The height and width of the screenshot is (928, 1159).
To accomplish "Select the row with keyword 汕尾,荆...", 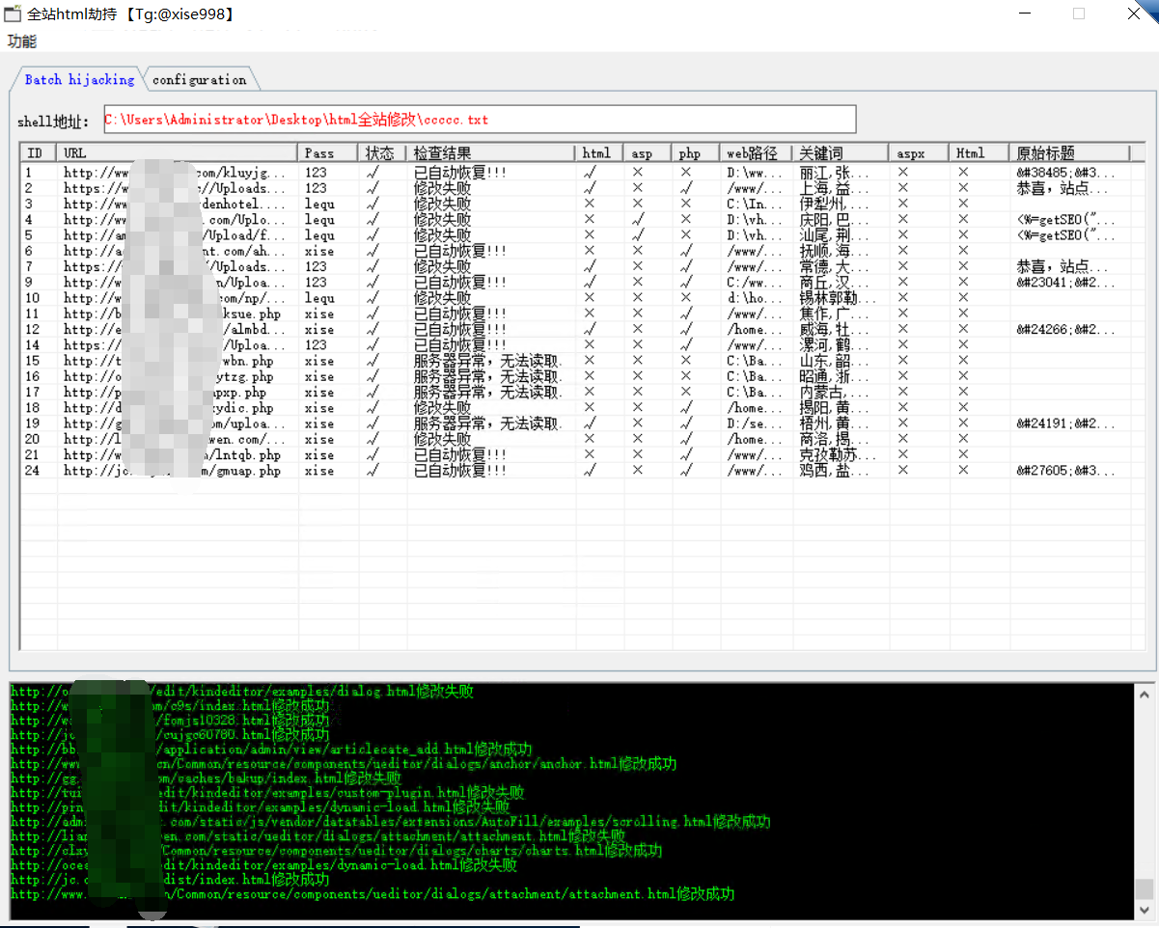I will (582, 235).
